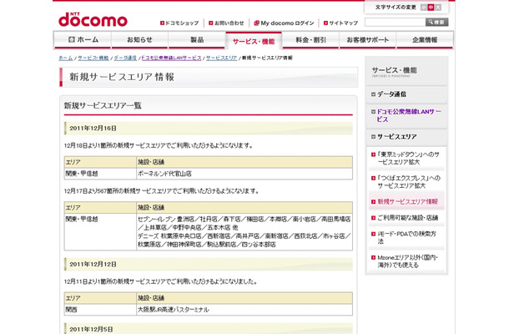Click サービスエリア in the breadcrumb
509x334 pixels.
(x=222, y=58)
